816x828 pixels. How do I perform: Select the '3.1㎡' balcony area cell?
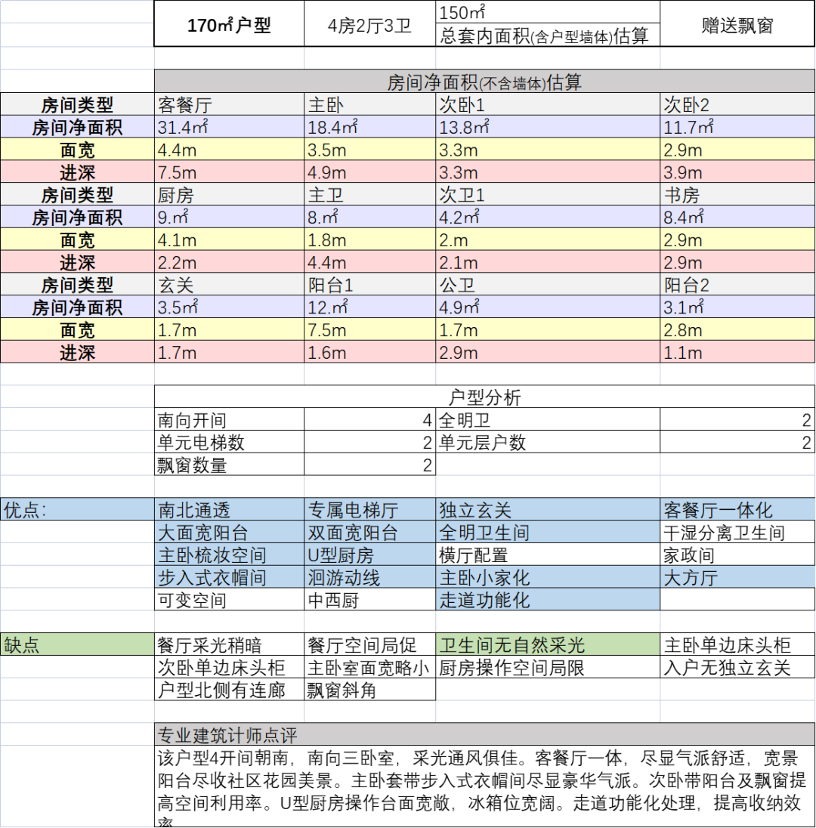tap(737, 307)
